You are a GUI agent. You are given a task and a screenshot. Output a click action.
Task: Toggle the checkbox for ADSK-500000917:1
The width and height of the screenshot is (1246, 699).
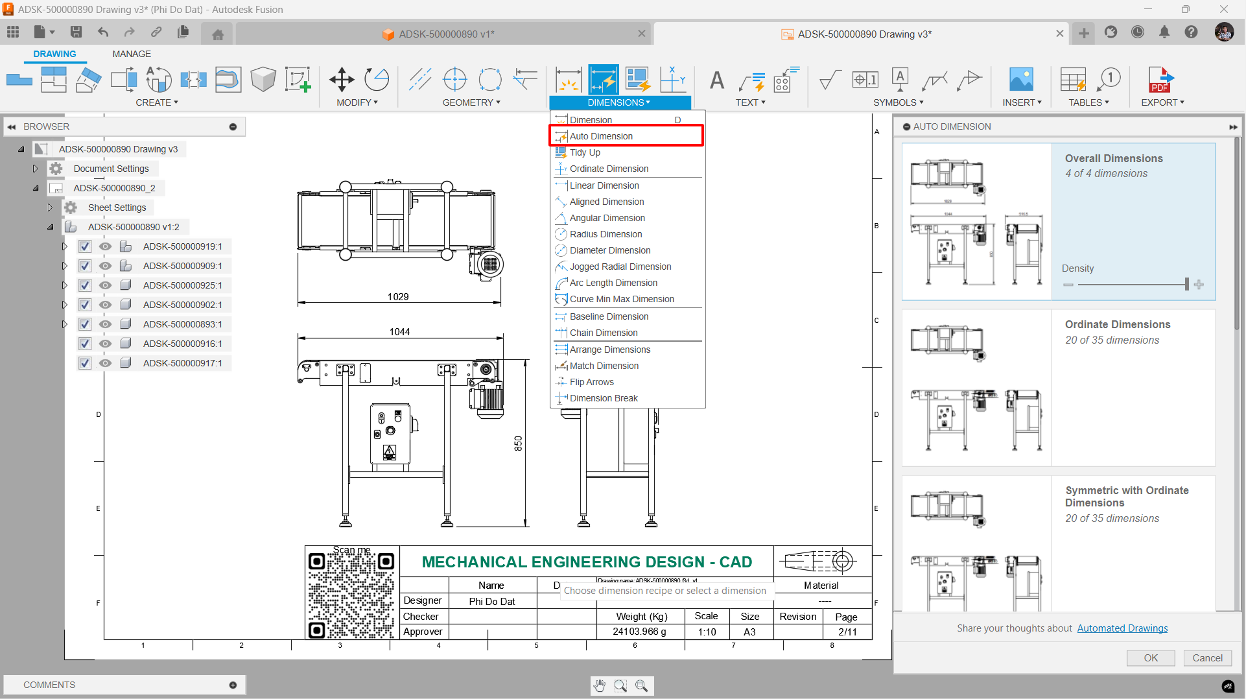click(85, 363)
